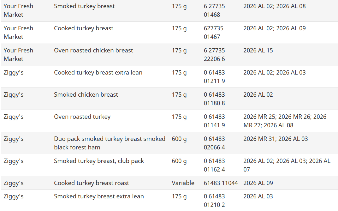
Task: Select date codes '2026 MR 31; 2026 AL 03'
Action: pyautogui.click(x=276, y=139)
